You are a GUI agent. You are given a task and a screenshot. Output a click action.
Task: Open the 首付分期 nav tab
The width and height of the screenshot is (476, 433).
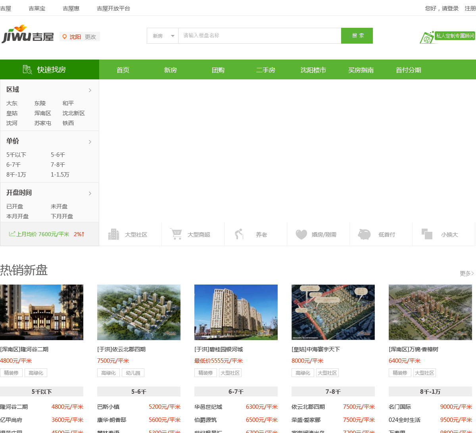[x=409, y=70]
